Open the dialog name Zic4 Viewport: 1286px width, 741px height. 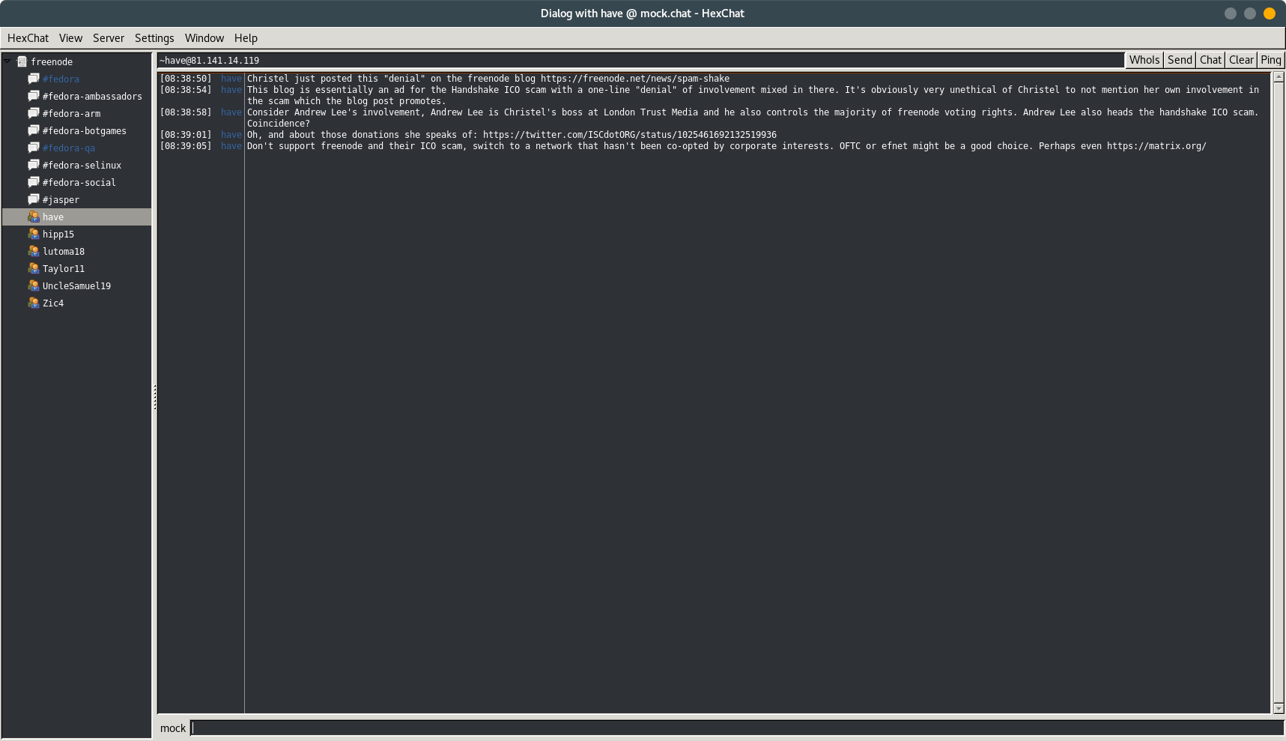pos(53,303)
